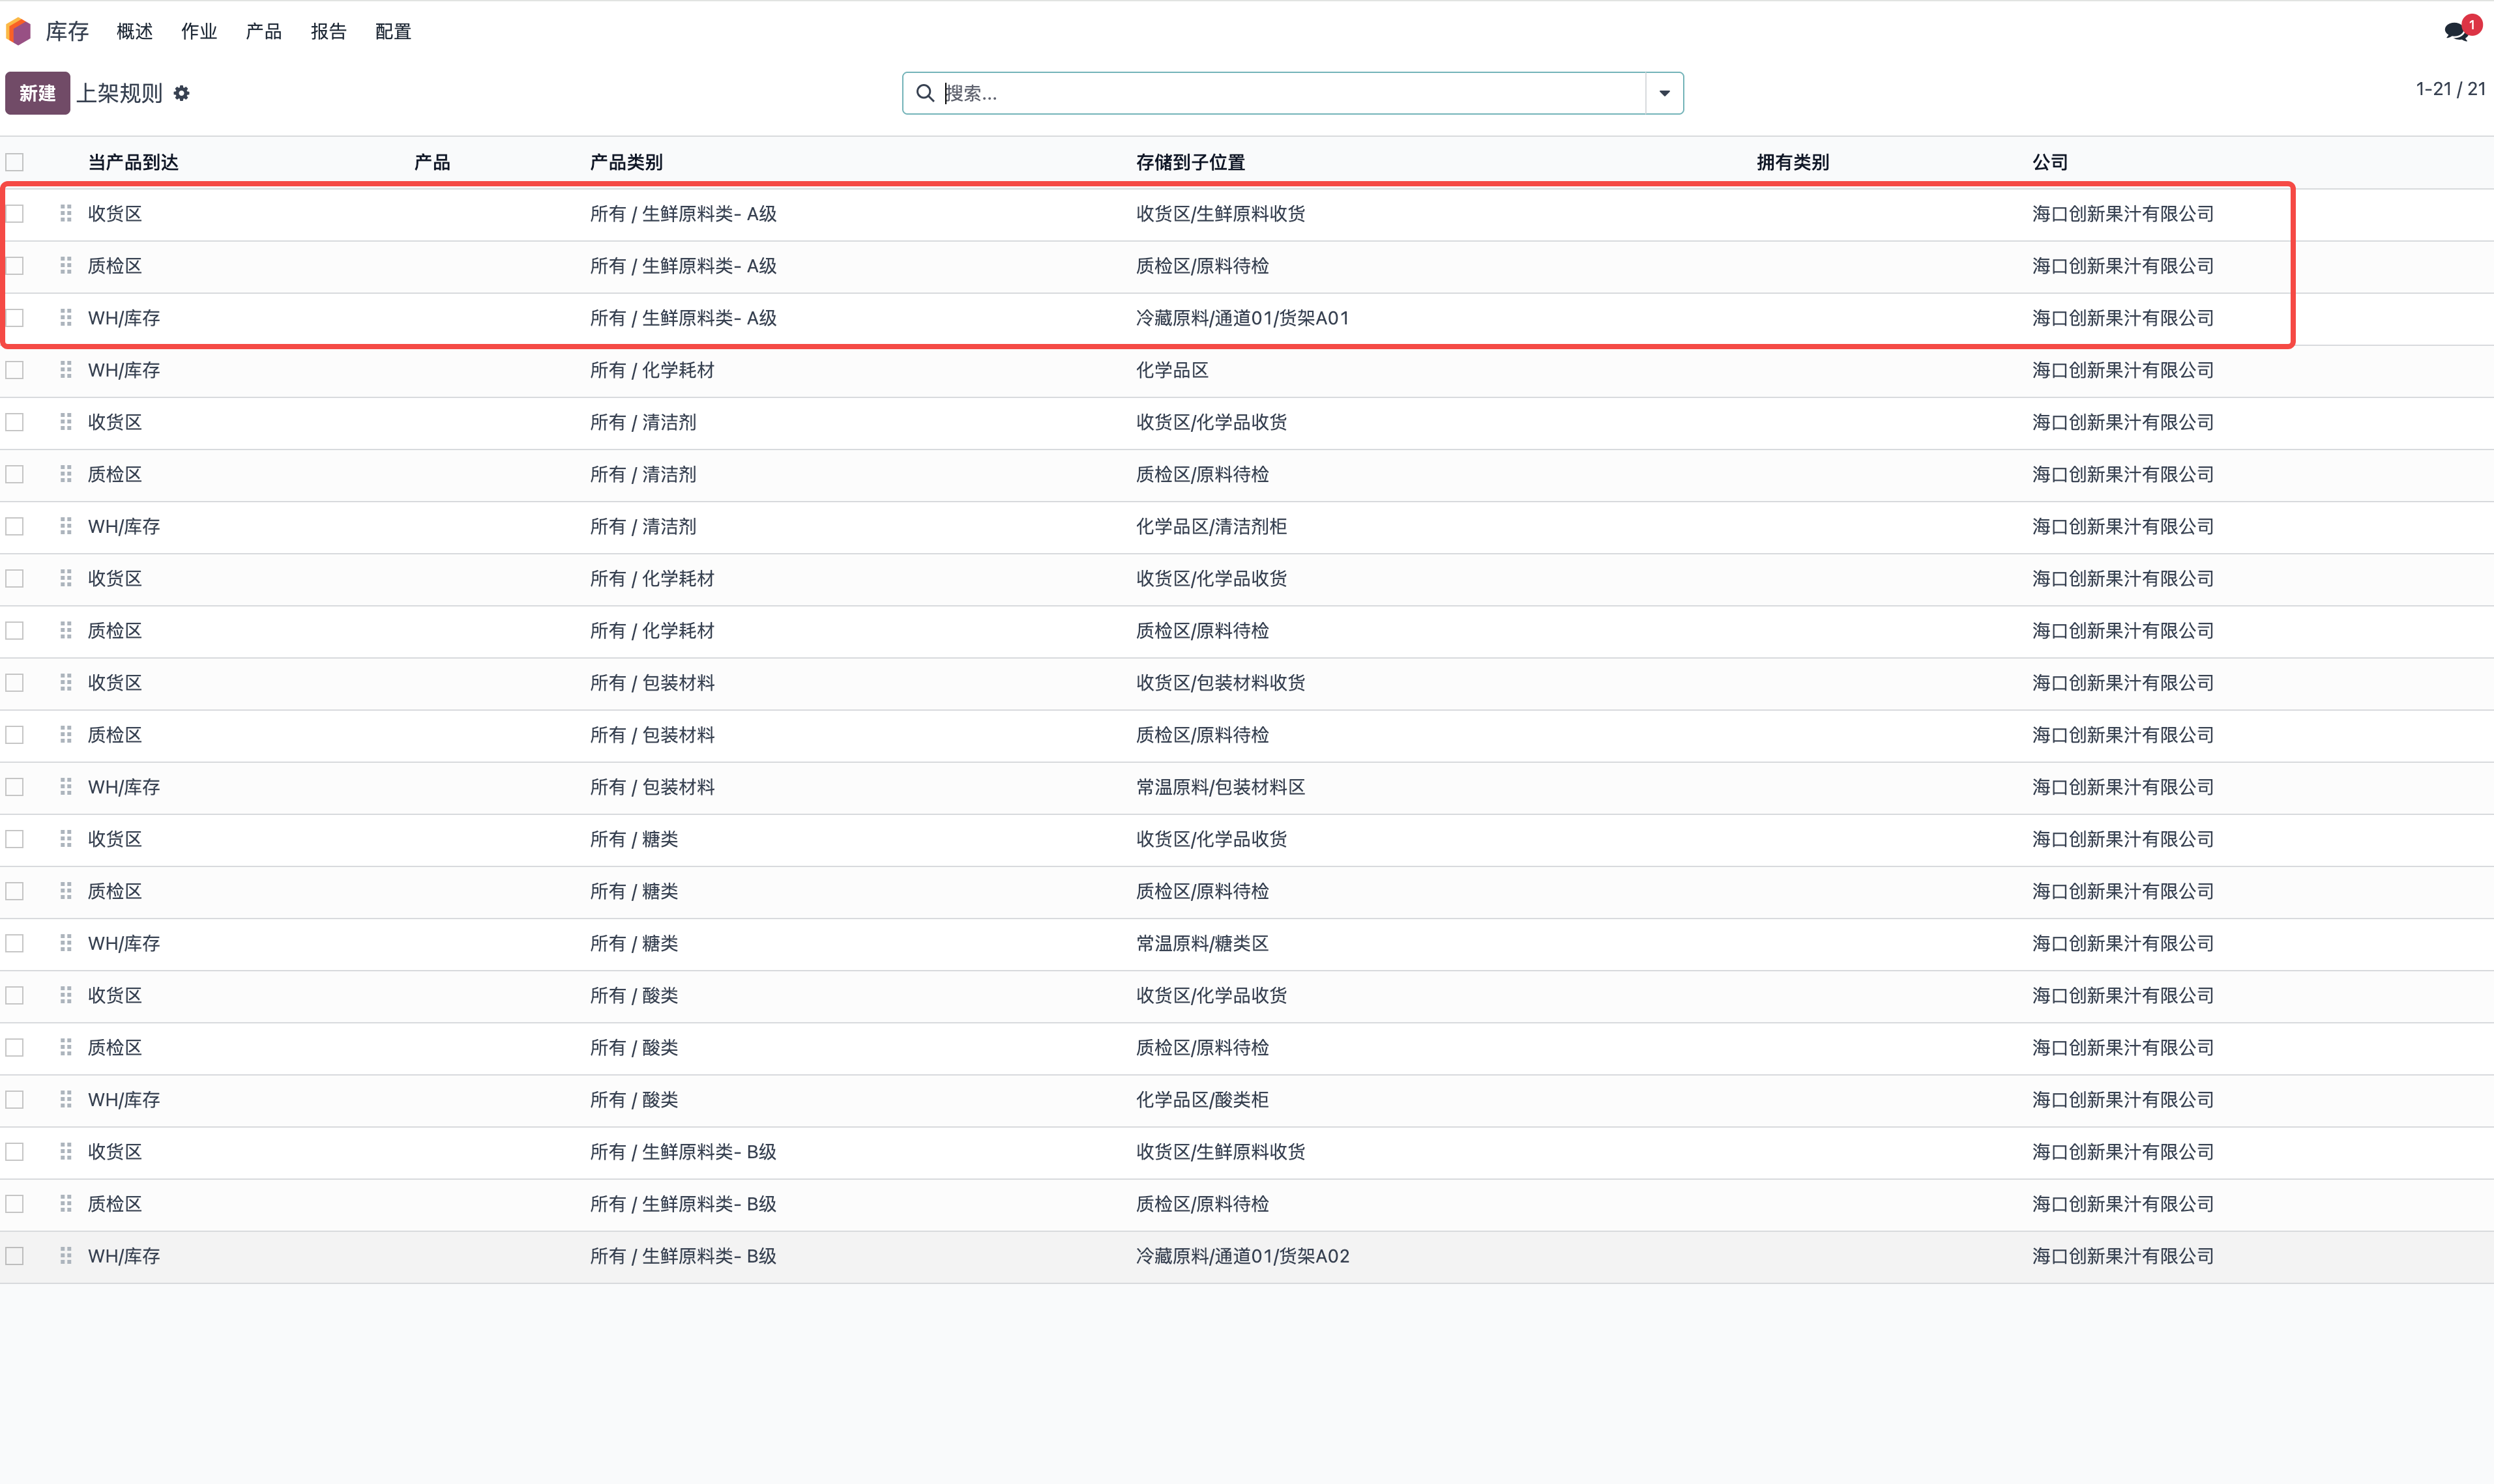This screenshot has height=1484, width=2494.
Task: Open cell 常温原料/包装材料区
Action: pyautogui.click(x=1220, y=787)
